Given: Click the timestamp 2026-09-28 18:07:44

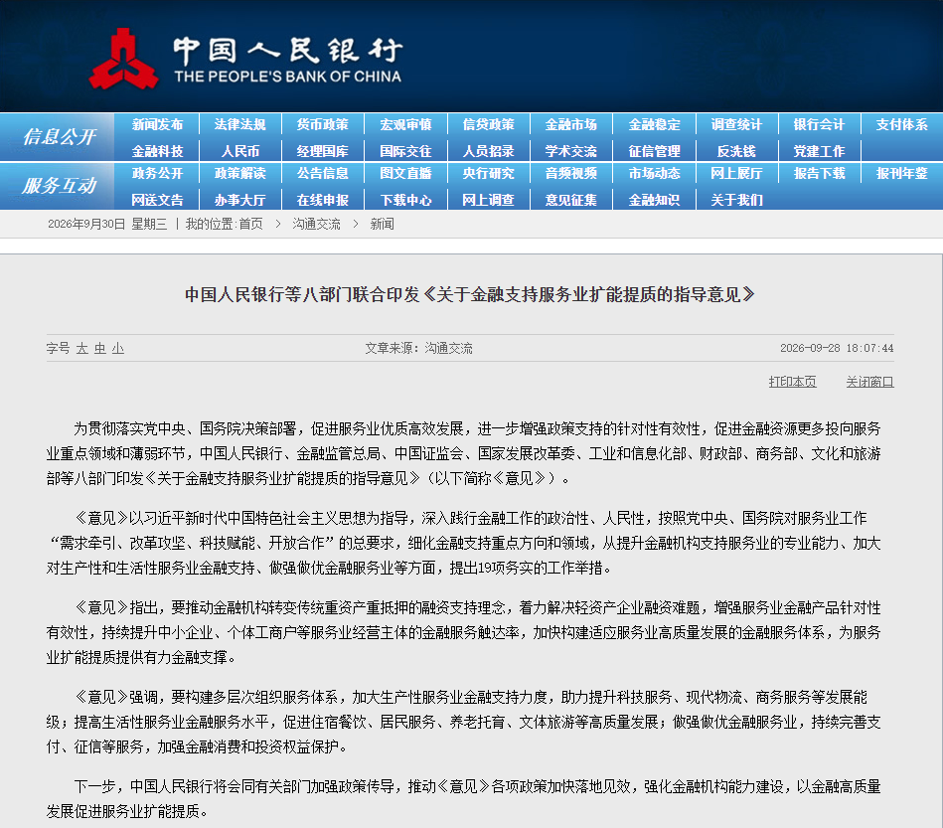Looking at the screenshot, I should pyautogui.click(x=837, y=348).
